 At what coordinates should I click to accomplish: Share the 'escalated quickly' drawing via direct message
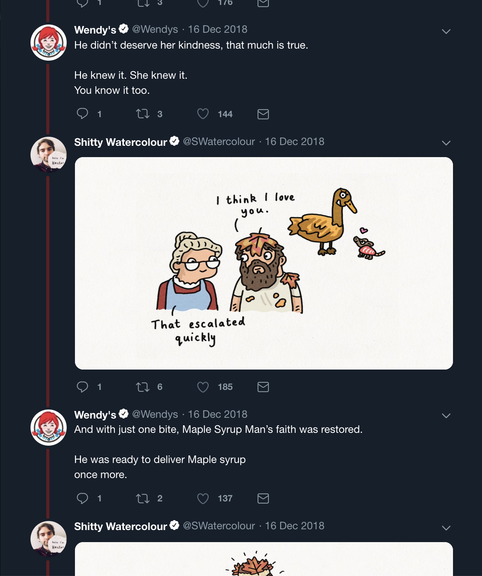click(263, 387)
